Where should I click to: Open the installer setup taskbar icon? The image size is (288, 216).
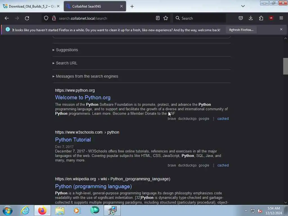point(112,210)
